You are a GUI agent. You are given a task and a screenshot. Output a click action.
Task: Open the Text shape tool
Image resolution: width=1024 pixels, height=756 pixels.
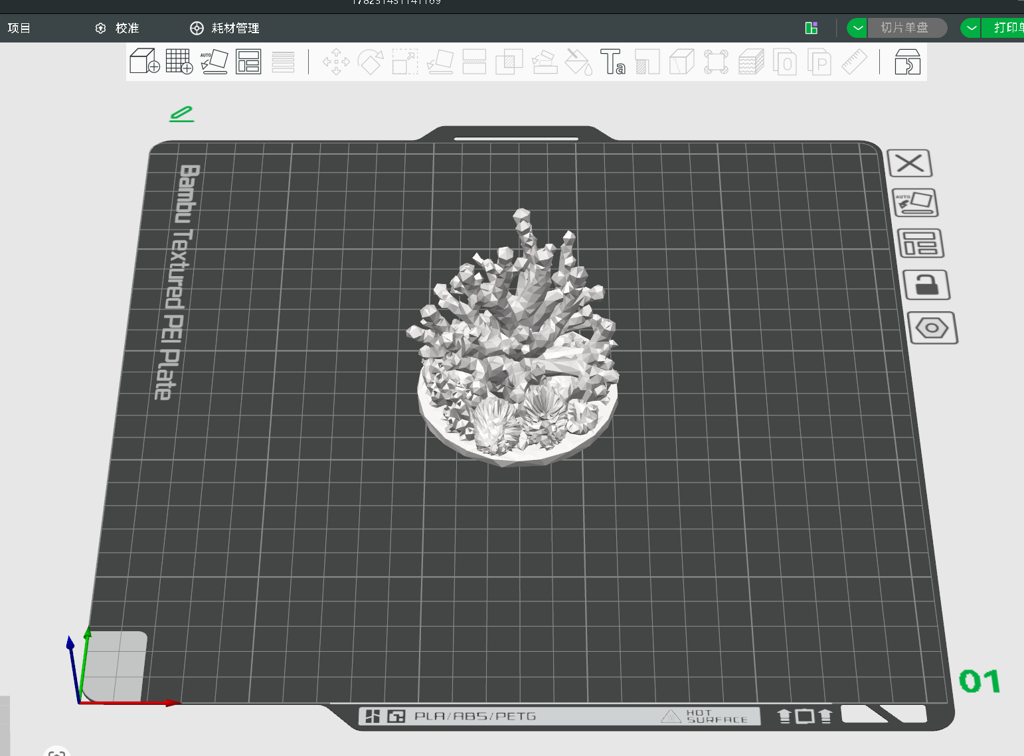(613, 62)
